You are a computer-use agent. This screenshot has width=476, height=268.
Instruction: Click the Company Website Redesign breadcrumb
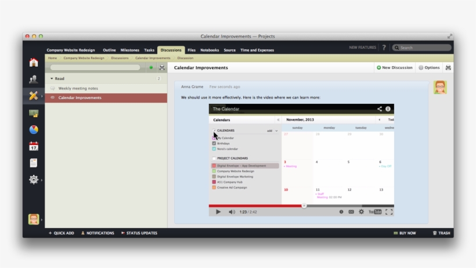[84, 58]
